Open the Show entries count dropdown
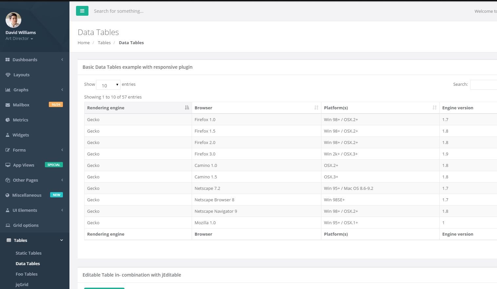Image resolution: width=497 pixels, height=289 pixels. (x=108, y=85)
